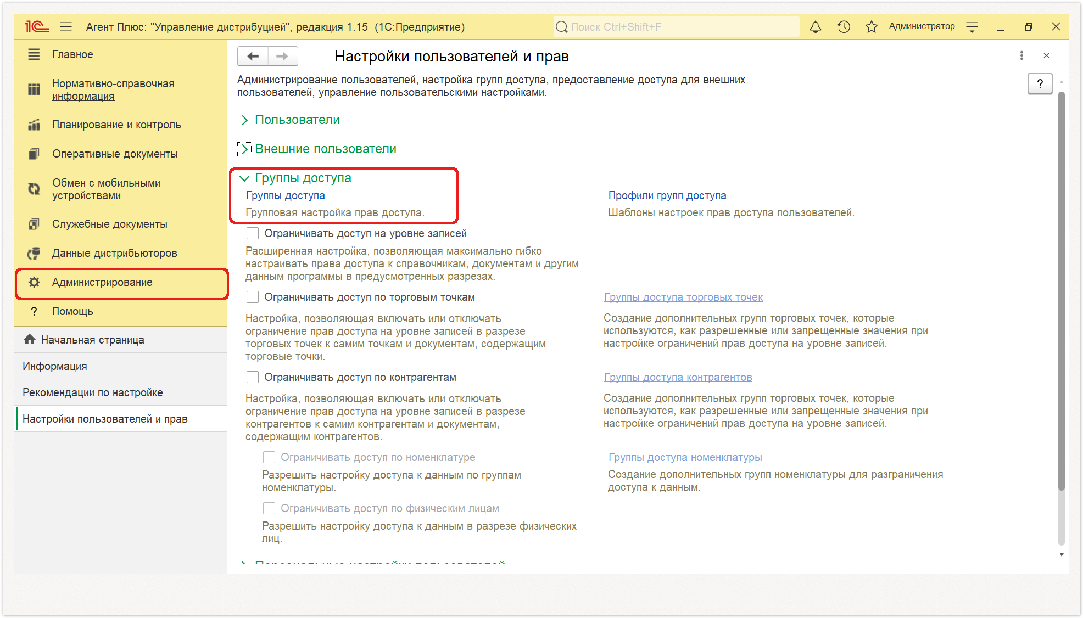Image resolution: width=1083 pixels, height=618 pixels.
Task: Toggle Ограничивать доступ на уровне записей checkbox
Action: 253,233
